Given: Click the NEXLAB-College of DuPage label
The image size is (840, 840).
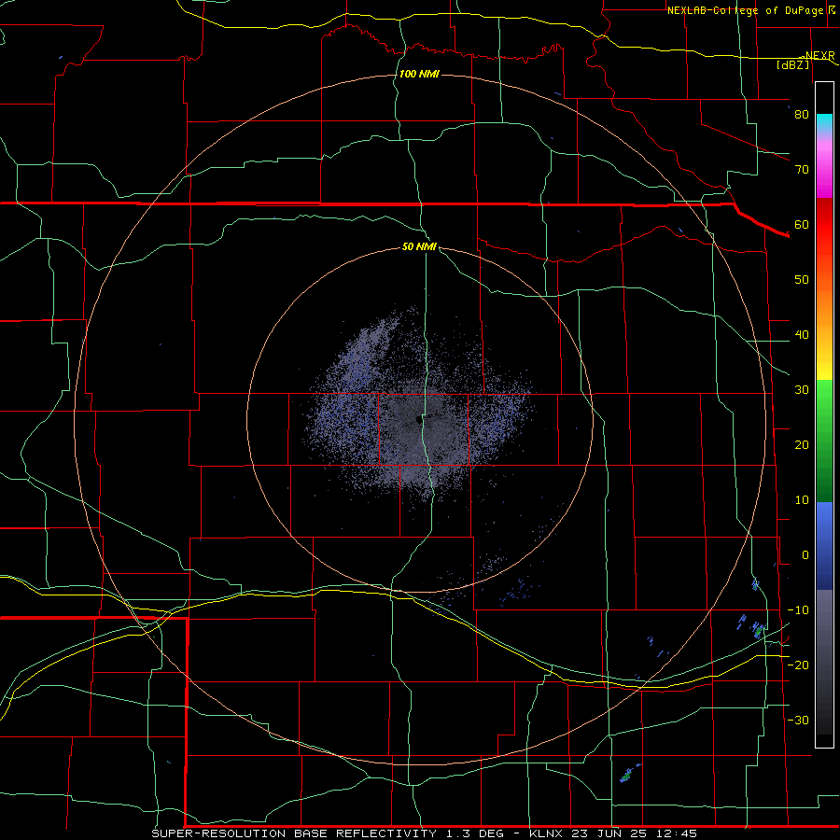Looking at the screenshot, I should click(x=748, y=10).
